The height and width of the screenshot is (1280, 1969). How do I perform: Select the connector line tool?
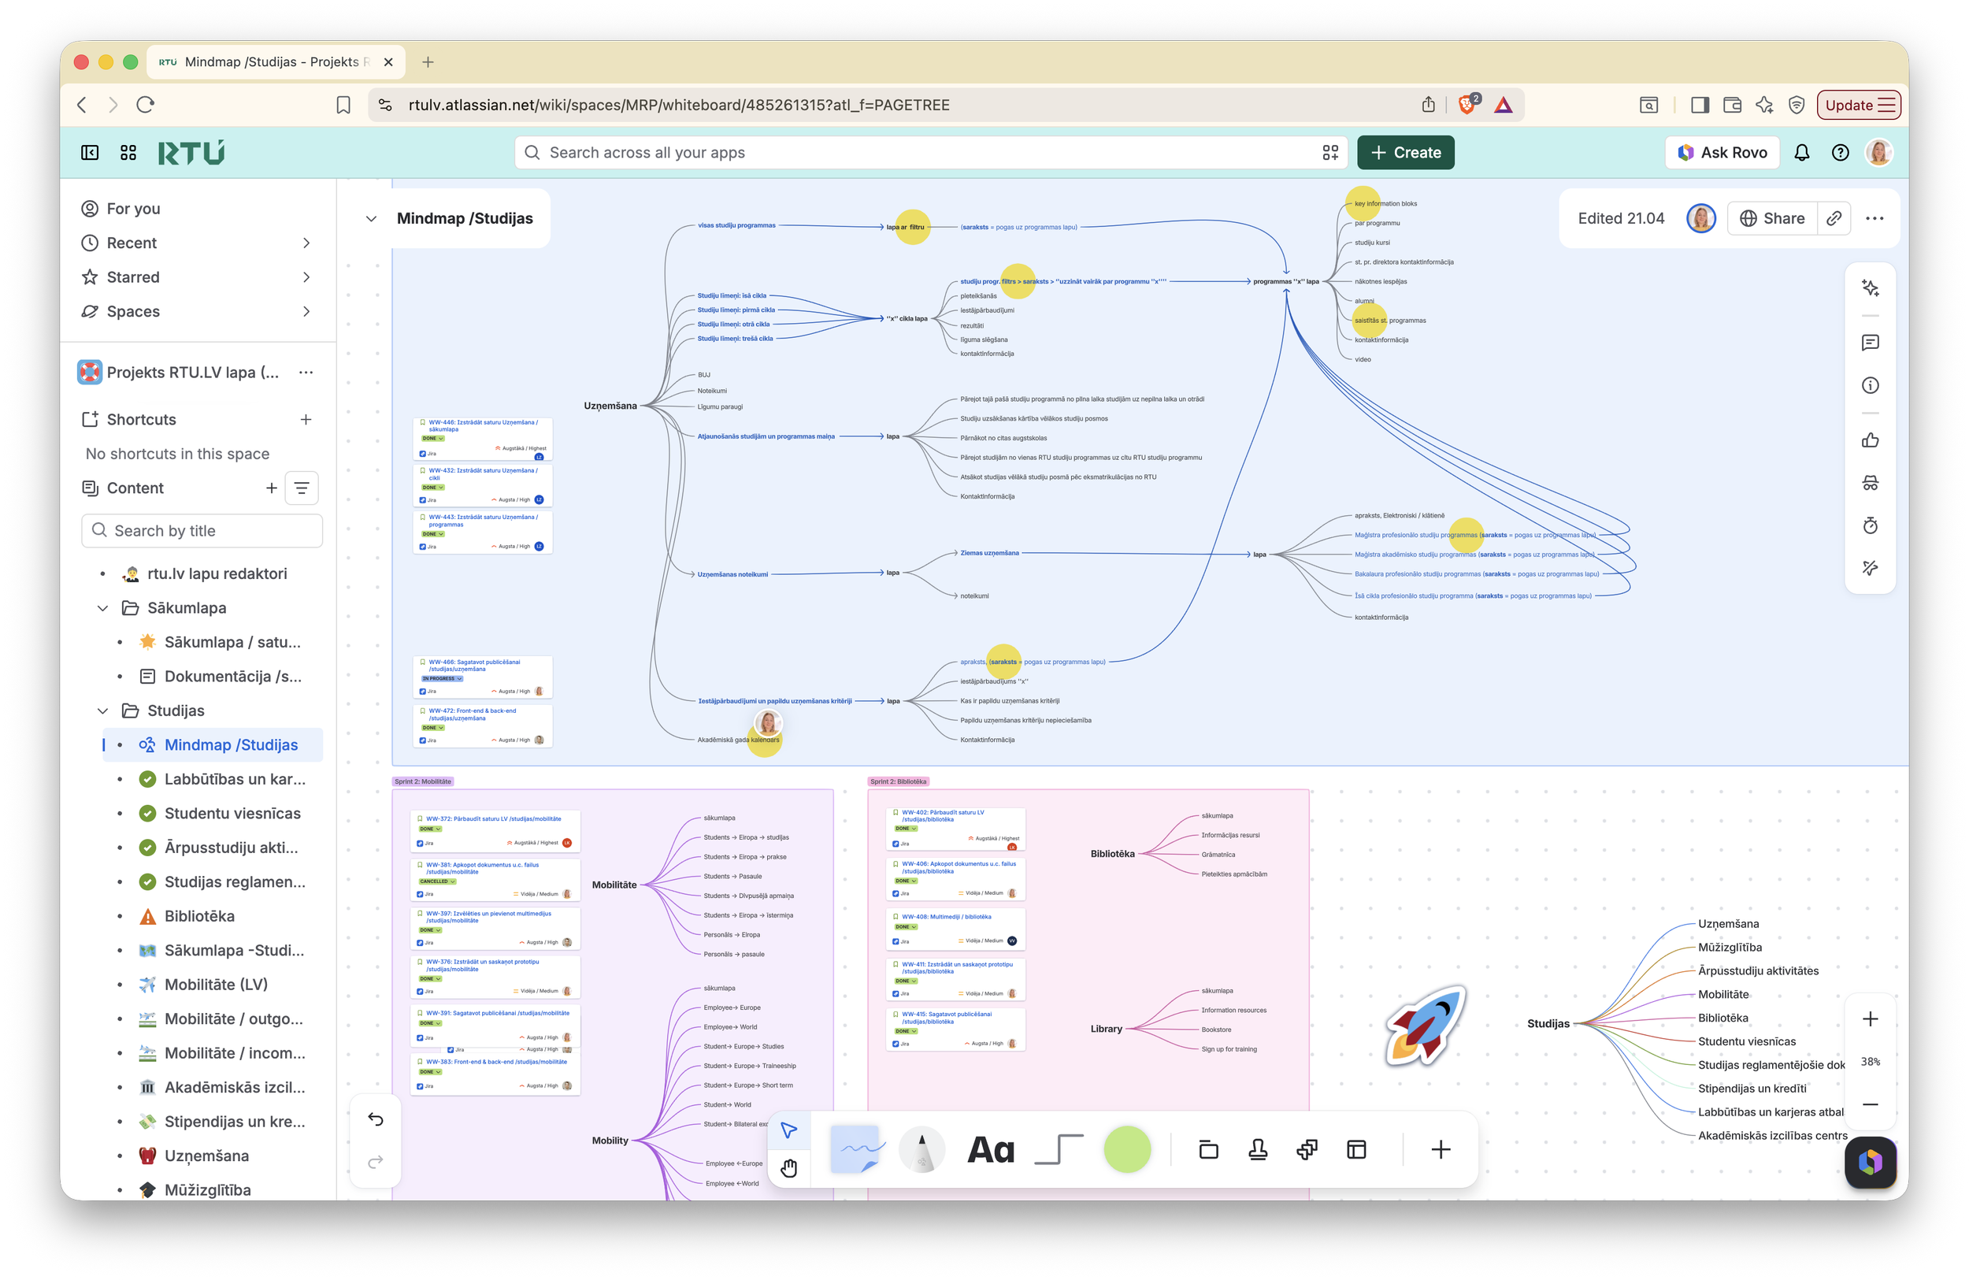1058,1149
